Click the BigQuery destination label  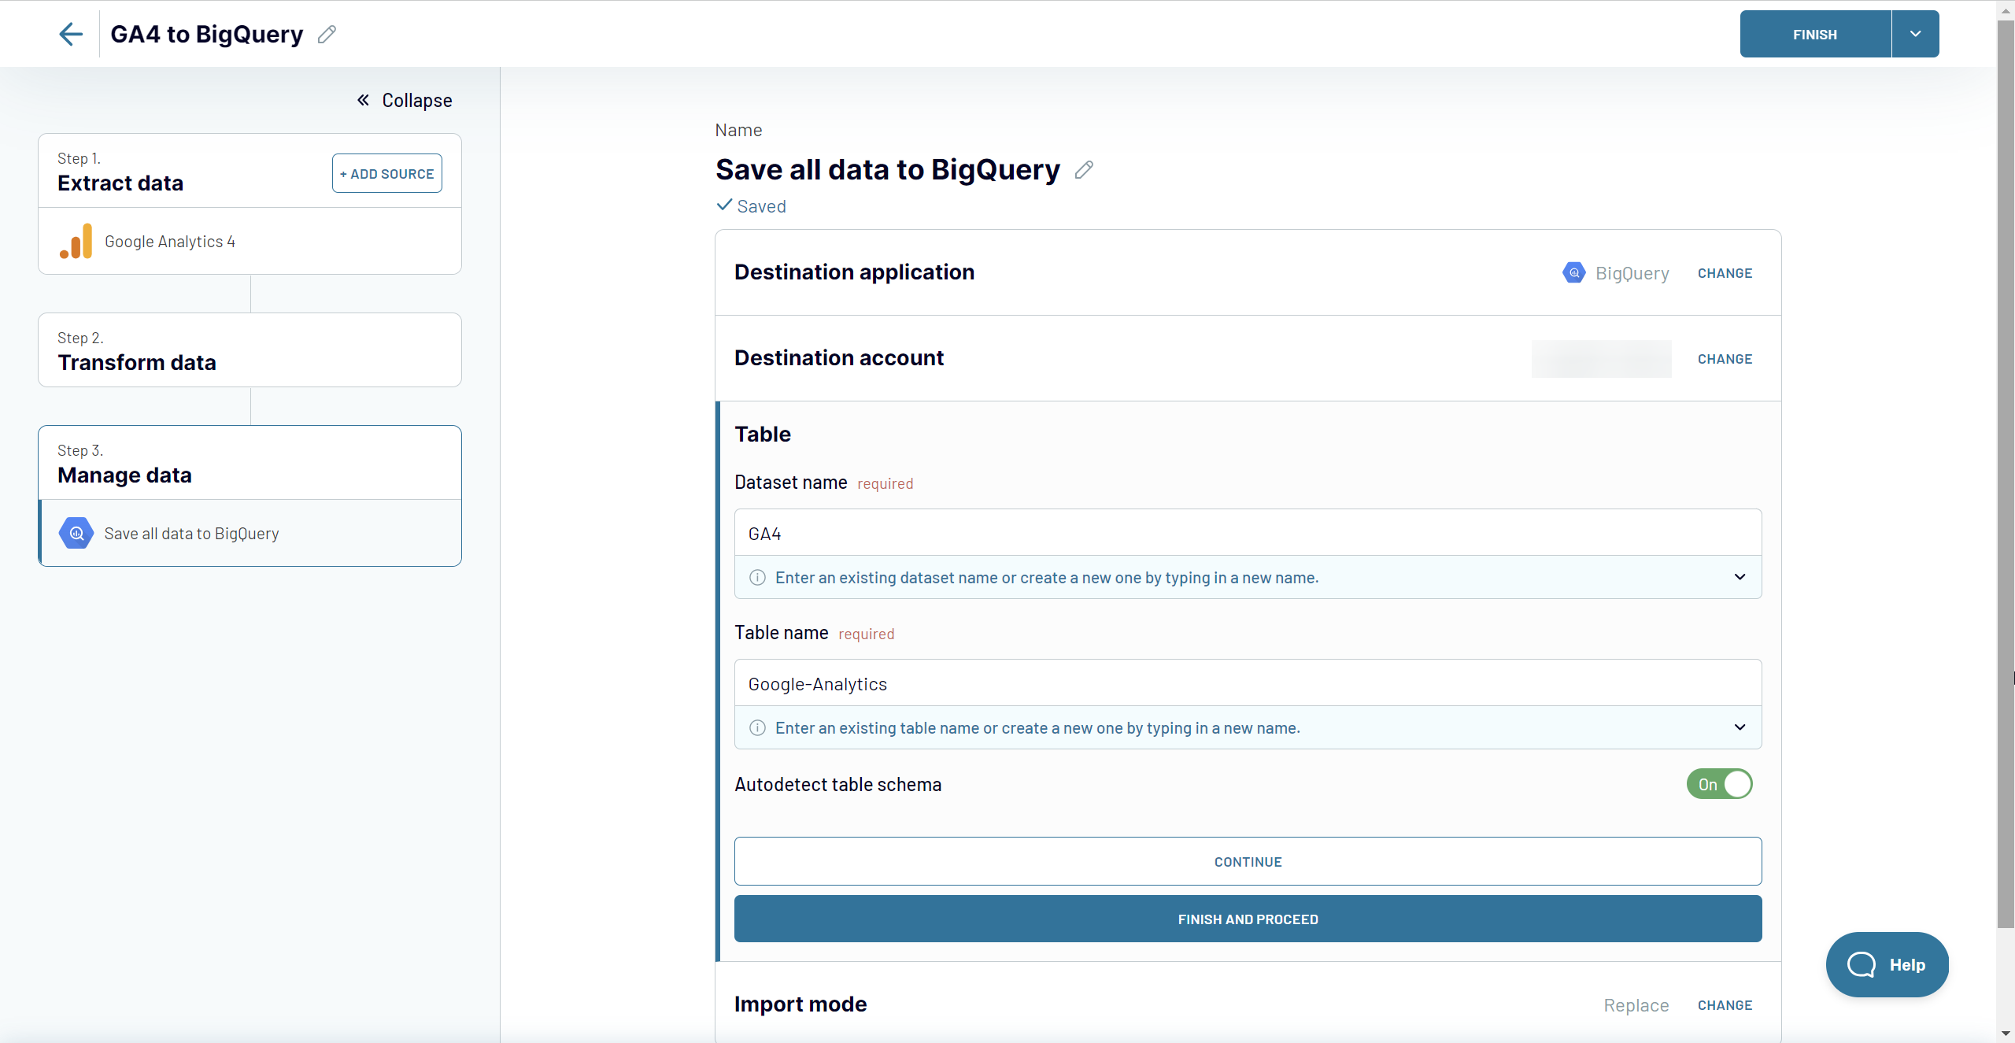pos(1632,273)
